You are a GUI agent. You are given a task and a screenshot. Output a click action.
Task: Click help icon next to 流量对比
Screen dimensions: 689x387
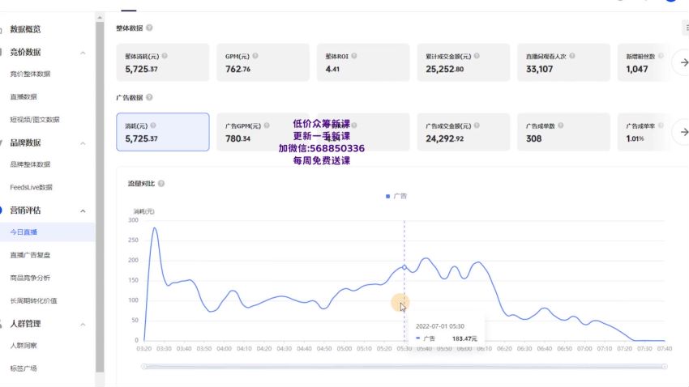161,184
